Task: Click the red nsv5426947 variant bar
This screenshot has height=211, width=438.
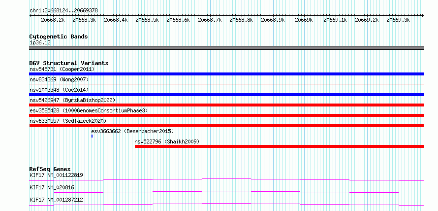Action: (x=226, y=105)
